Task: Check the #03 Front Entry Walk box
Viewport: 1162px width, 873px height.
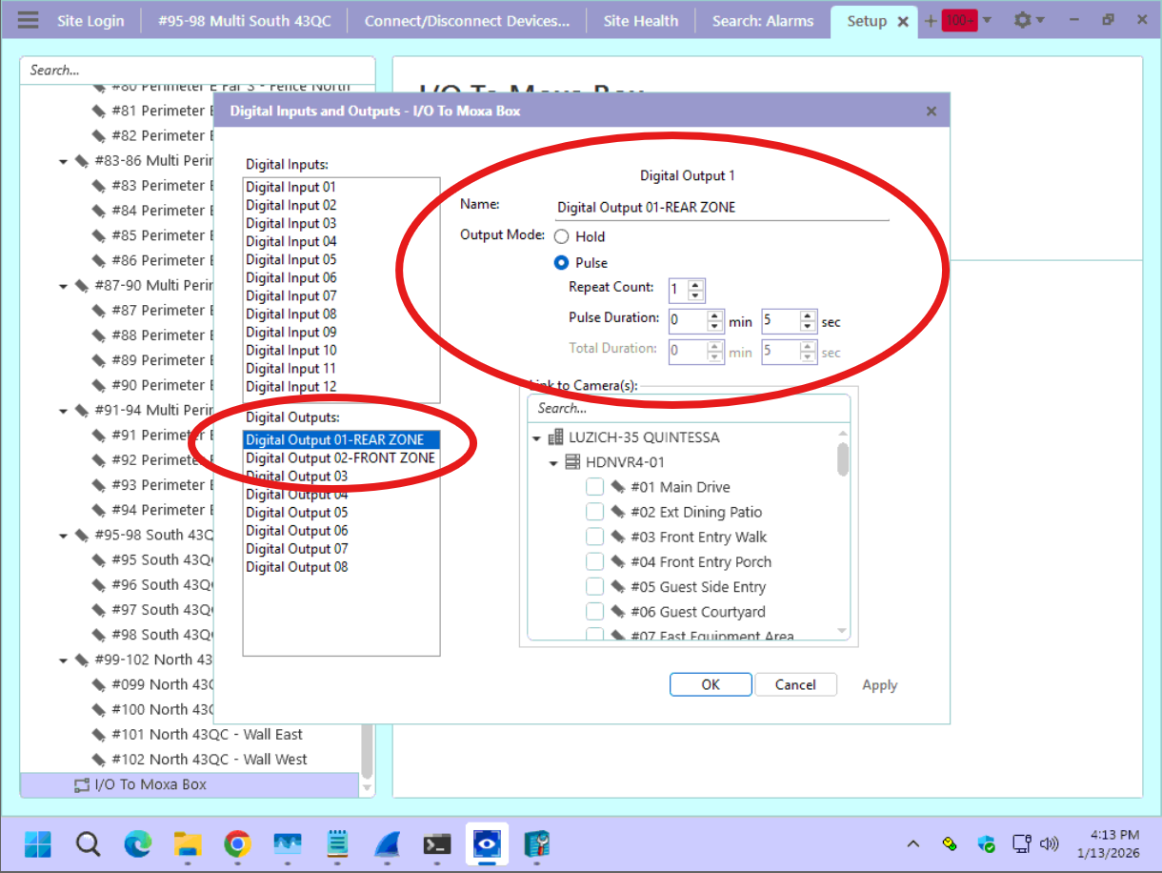Action: 594,537
